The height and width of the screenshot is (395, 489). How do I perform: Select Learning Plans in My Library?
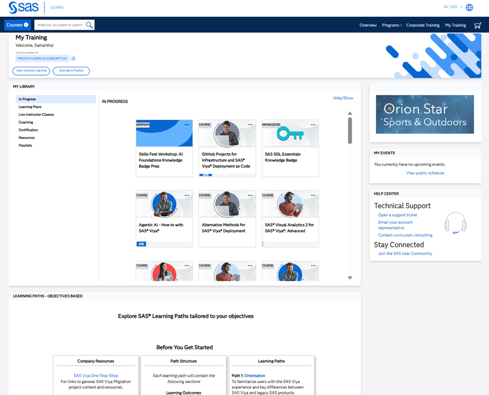[30, 107]
